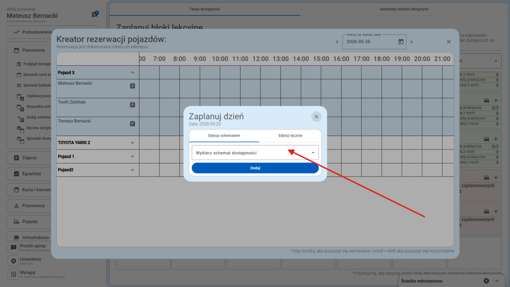
Task: Switch to Edytuj ręcznie tab
Action: point(290,136)
